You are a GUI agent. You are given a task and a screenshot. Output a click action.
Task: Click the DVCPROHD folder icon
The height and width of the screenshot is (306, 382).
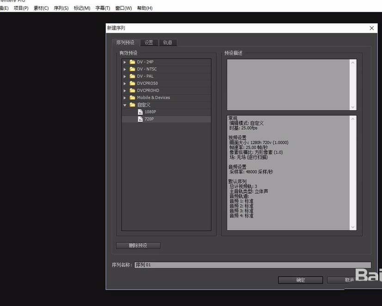pyautogui.click(x=132, y=90)
